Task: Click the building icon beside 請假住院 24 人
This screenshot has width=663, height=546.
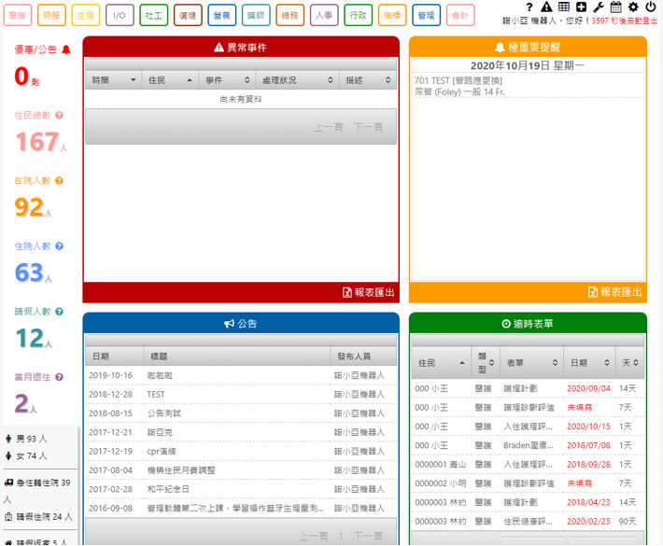Action: [8, 516]
